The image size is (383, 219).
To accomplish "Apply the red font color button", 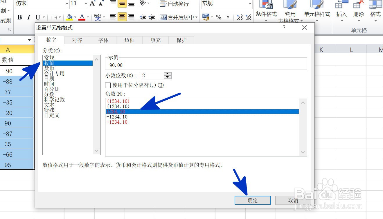I will [x=82, y=17].
